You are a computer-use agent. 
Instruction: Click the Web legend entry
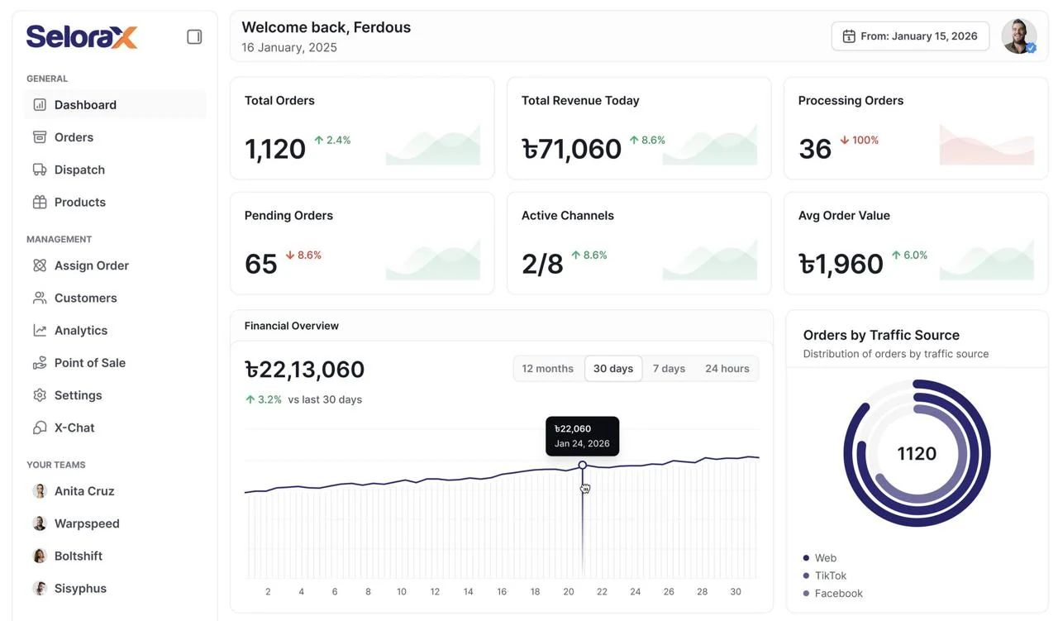(x=820, y=558)
